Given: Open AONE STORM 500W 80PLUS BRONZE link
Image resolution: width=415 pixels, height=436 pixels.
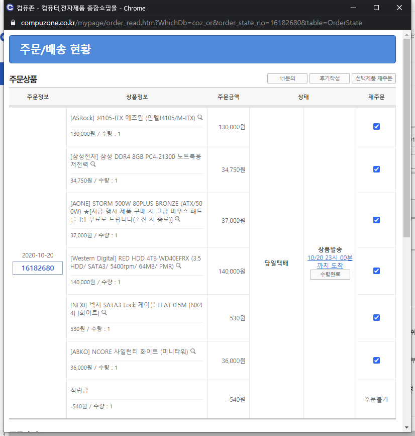Looking at the screenshot, I should [x=136, y=211].
